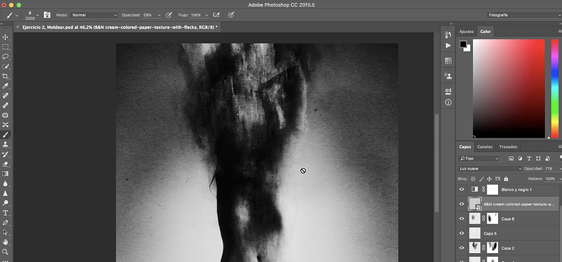Viewport: 562px width, 262px height.
Task: Open the Fotografía workspace dropdown
Action: [x=524, y=15]
